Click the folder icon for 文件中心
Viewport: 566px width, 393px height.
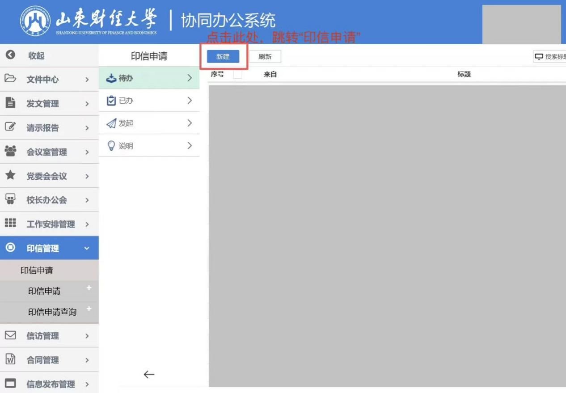[10, 79]
